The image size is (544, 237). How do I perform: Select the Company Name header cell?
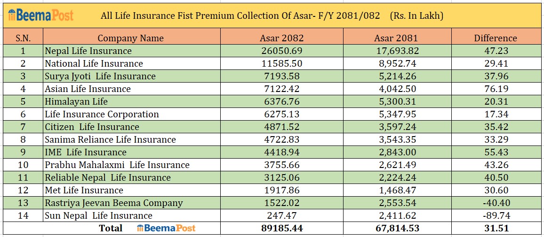pyautogui.click(x=131, y=38)
